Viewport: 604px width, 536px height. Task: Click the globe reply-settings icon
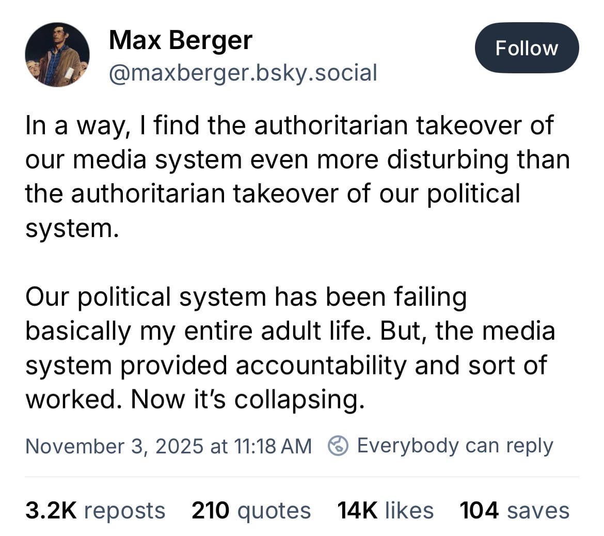(338, 446)
